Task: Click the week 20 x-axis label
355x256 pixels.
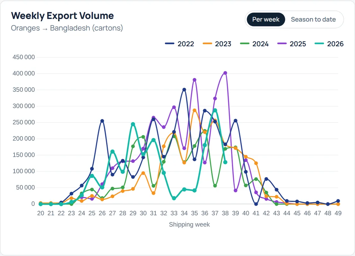Action: tap(41, 213)
